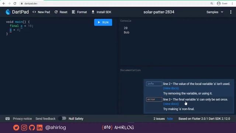
Task: Open view docs link for line 3 error
Action: coord(171,104)
